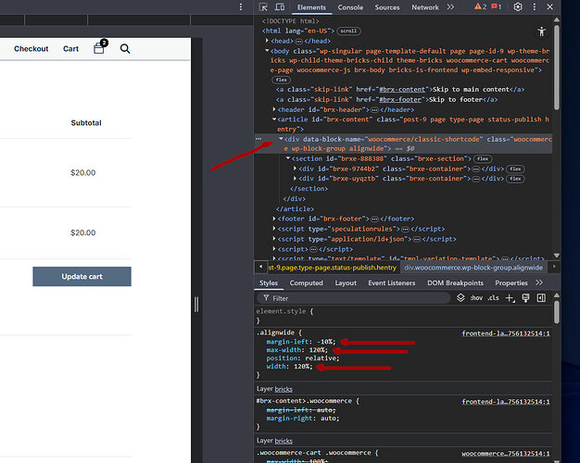This screenshot has height=463, width=580.
Task: Click the accessibility tree toggle icon
Action: coord(543,31)
